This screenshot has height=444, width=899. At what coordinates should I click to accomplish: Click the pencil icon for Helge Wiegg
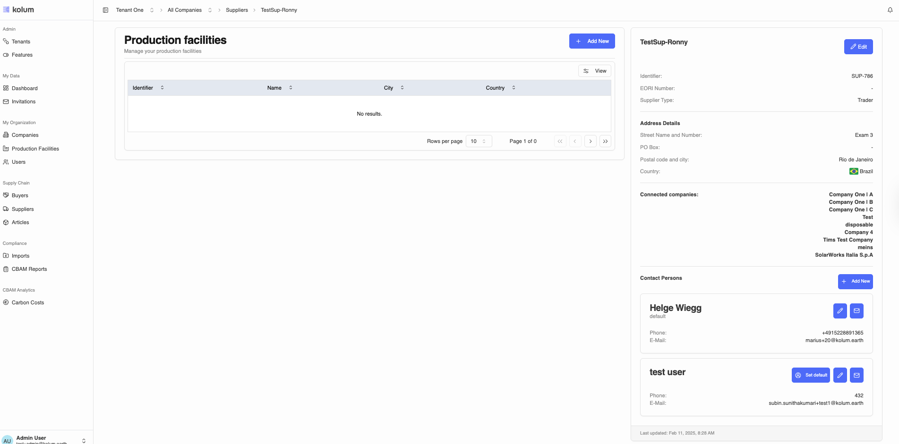point(840,311)
